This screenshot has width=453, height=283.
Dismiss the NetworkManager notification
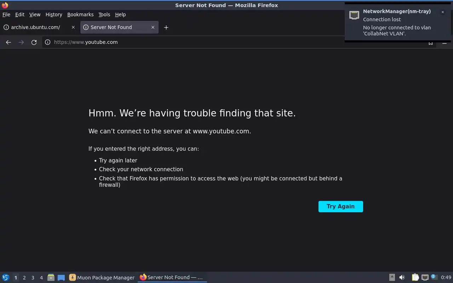point(442,12)
